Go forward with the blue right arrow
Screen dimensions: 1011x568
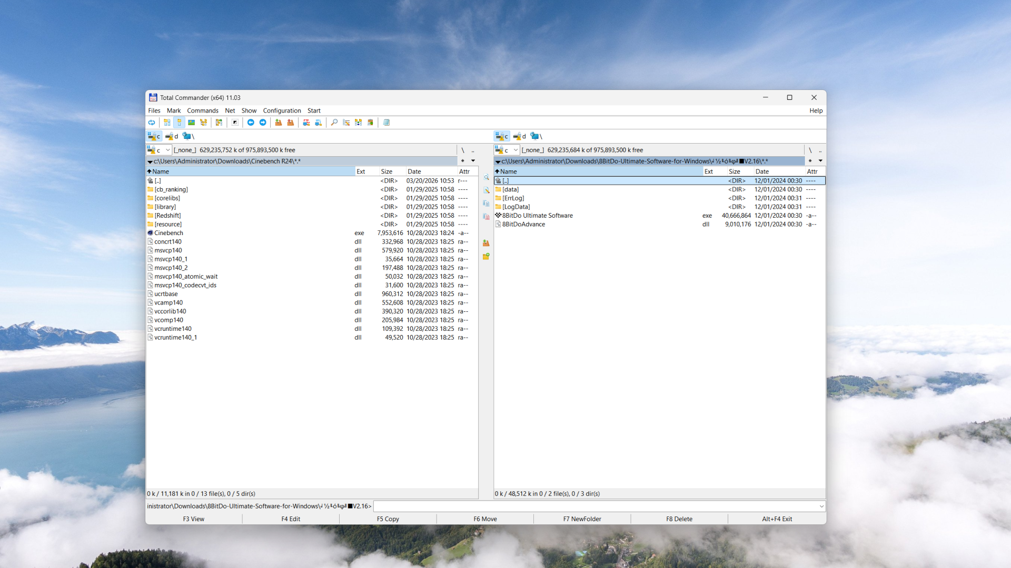[x=263, y=123]
